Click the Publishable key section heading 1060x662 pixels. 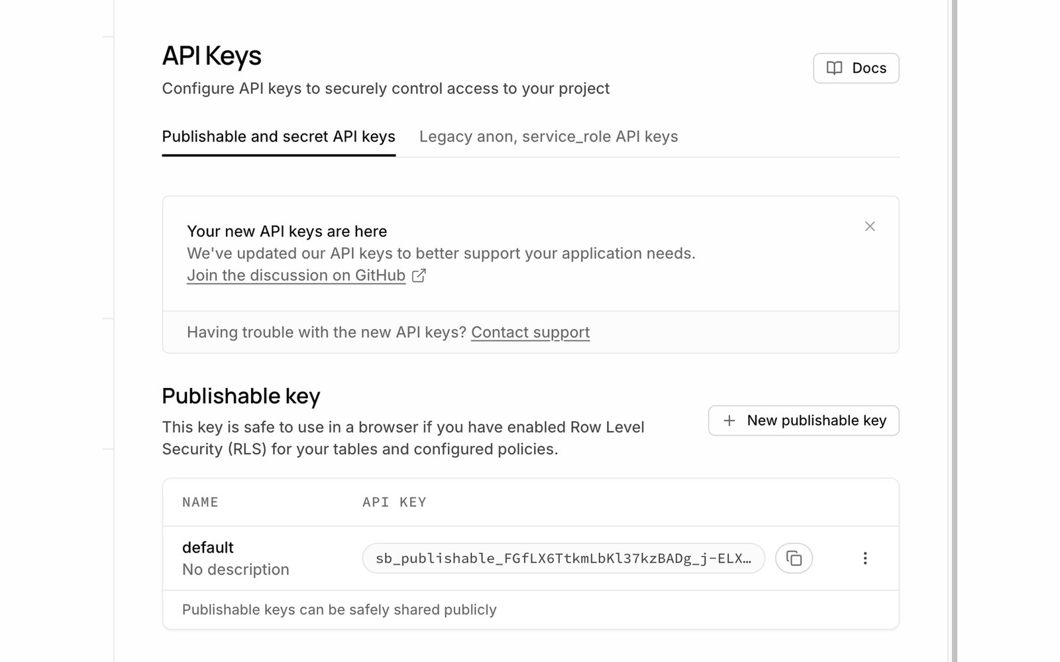tap(241, 396)
